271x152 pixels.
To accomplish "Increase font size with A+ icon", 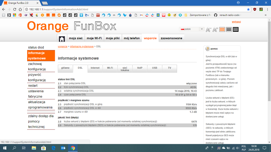I will pyautogui.click(x=215, y=29).
